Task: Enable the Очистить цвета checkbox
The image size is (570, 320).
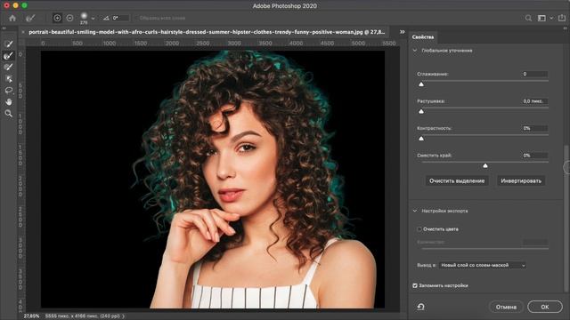Action: click(x=419, y=229)
